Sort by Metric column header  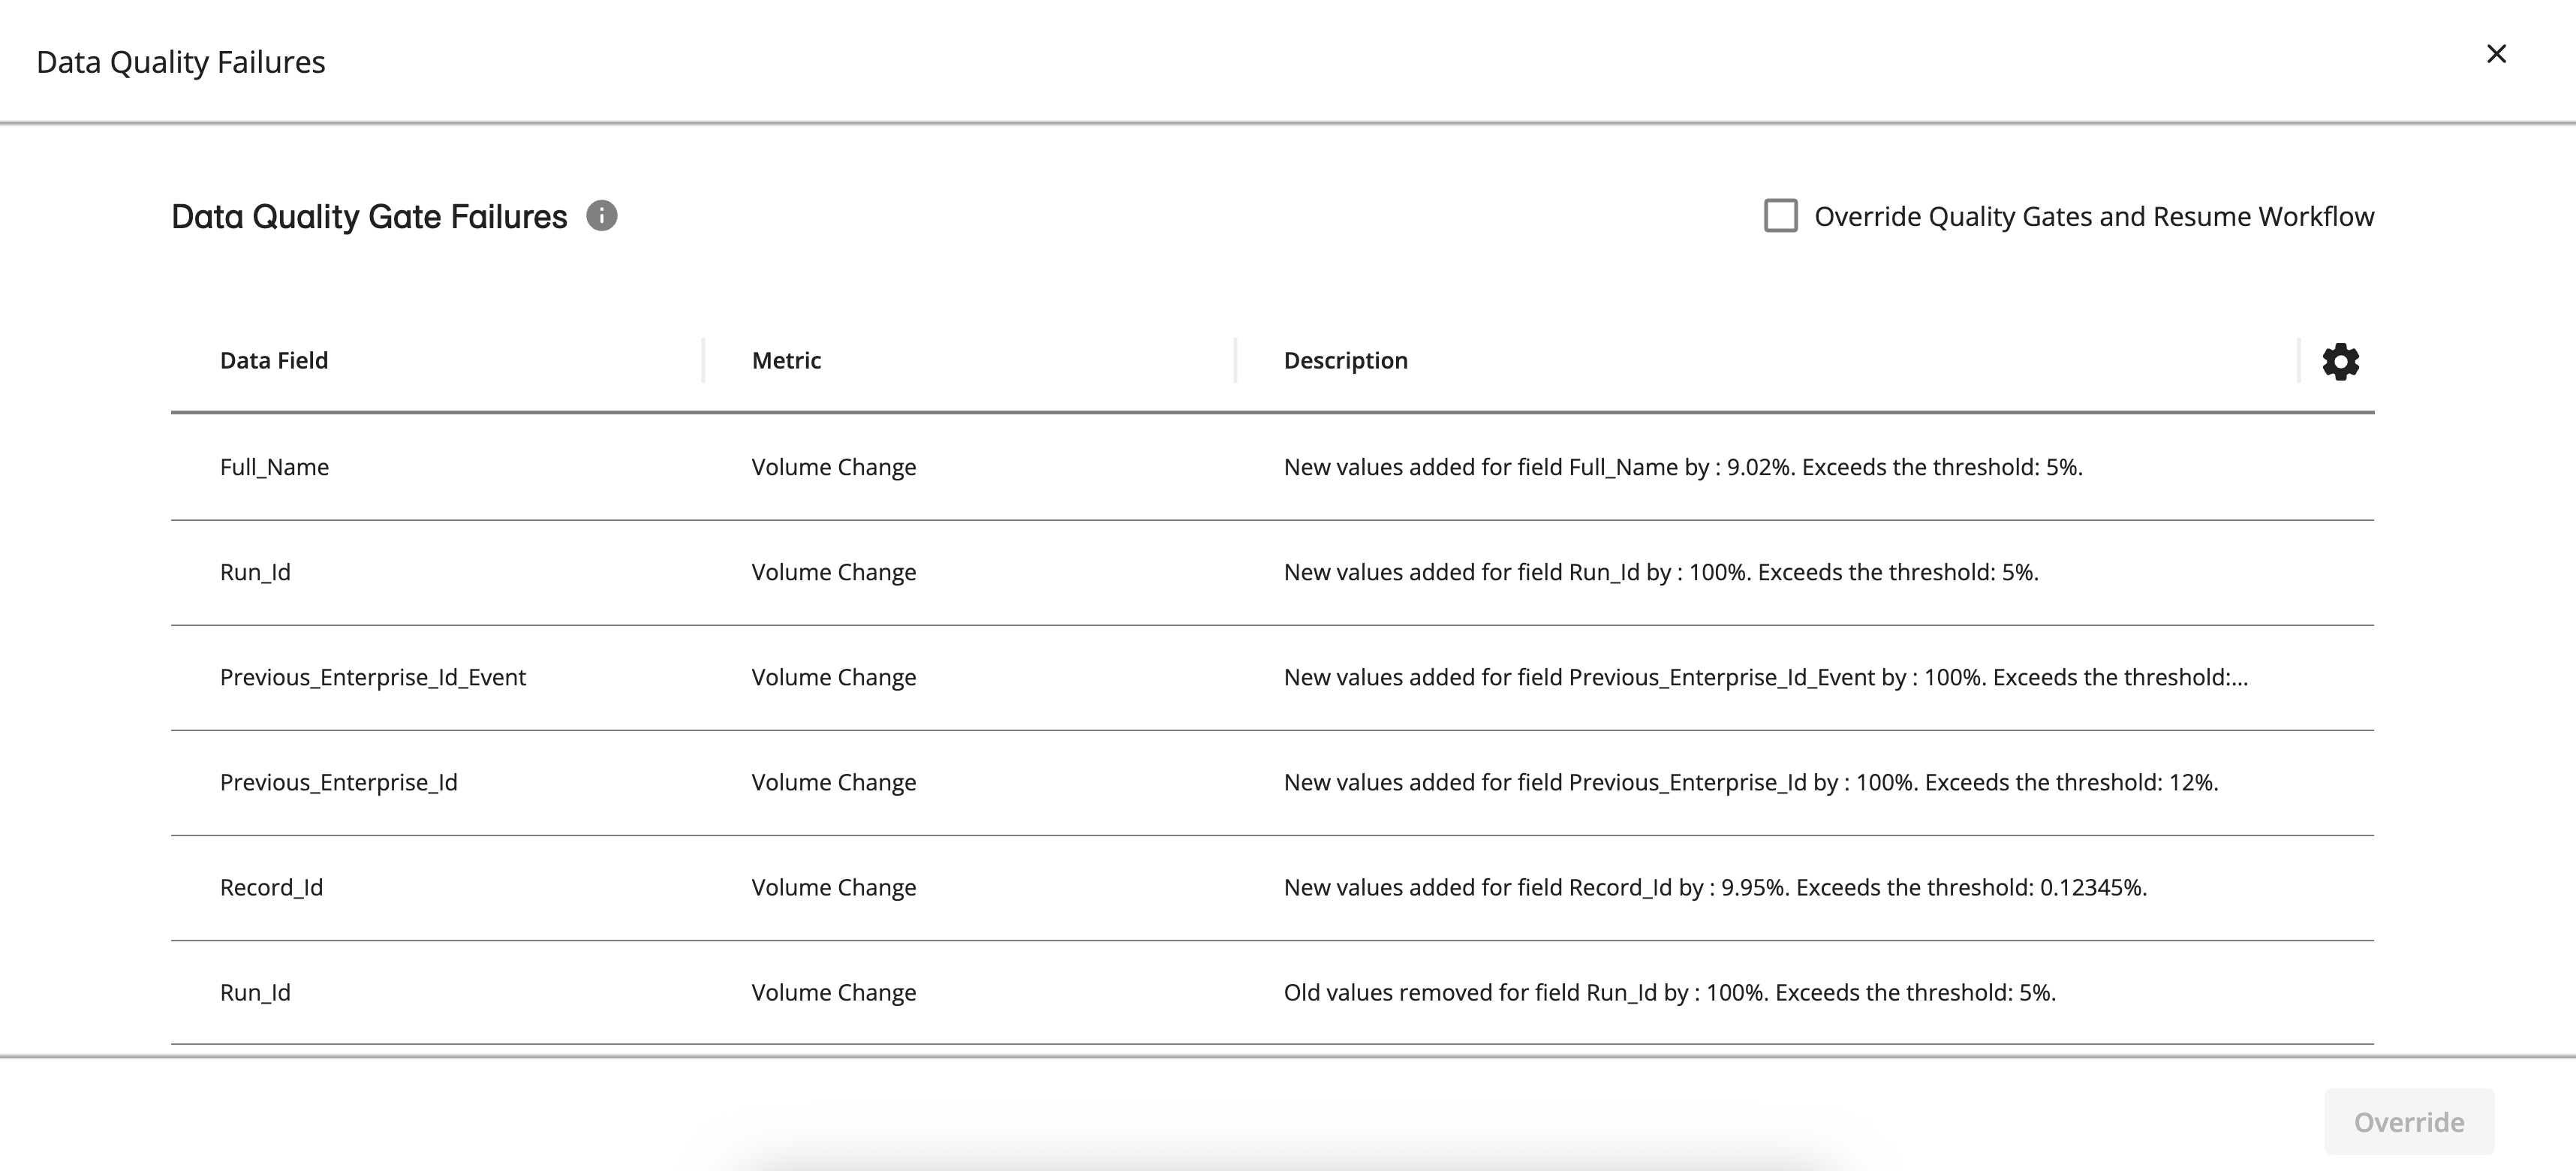click(786, 361)
